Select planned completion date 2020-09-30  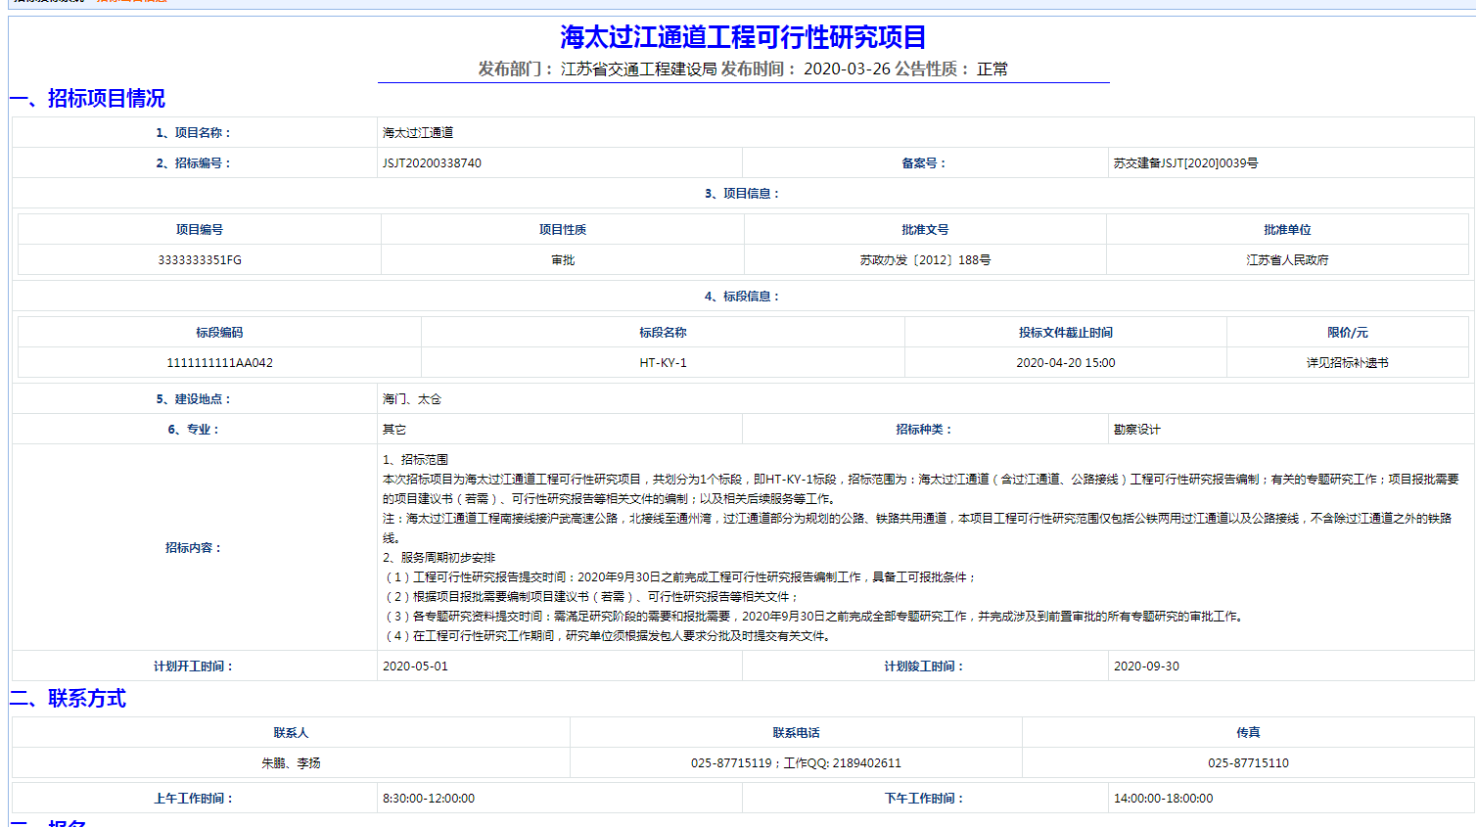[x=1146, y=666]
